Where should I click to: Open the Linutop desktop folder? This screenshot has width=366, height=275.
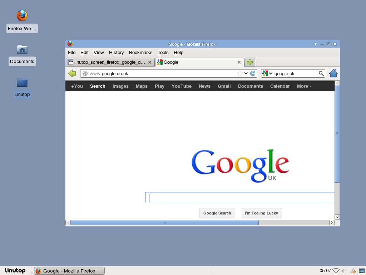pos(22,82)
